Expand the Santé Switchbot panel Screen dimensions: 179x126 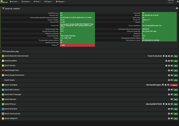click(x=11, y=109)
